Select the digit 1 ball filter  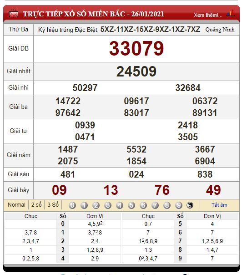84,205
